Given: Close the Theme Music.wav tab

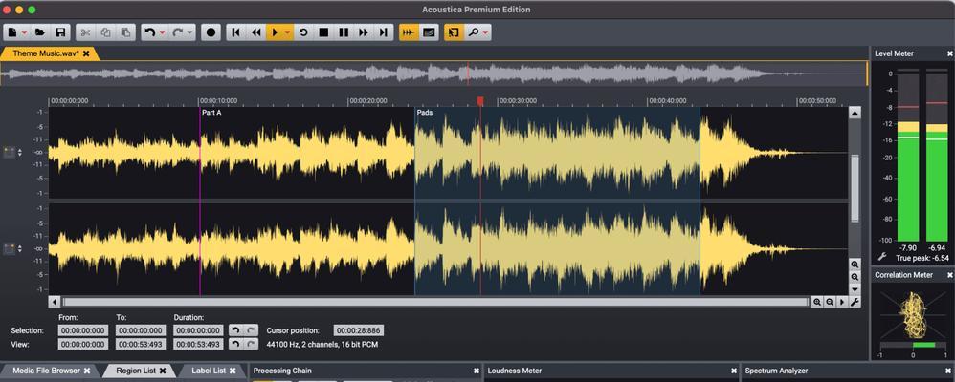Looking at the screenshot, I should coord(86,53).
